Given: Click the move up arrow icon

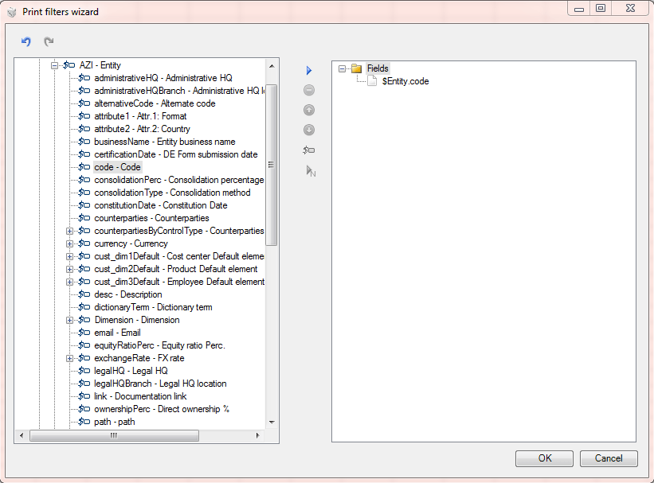Looking at the screenshot, I should pos(309,110).
